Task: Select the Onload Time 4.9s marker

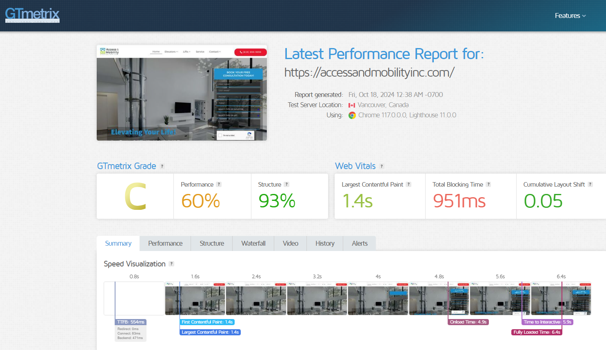Action: click(468, 322)
